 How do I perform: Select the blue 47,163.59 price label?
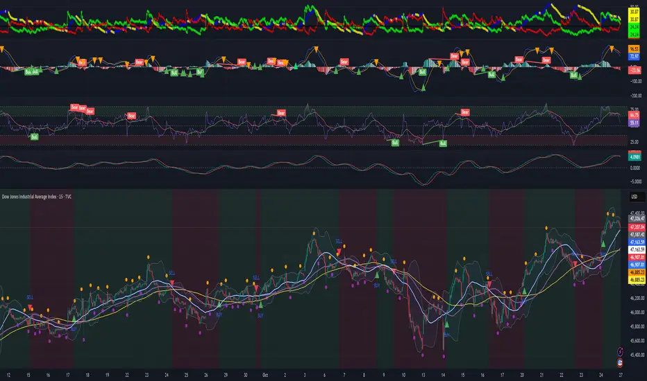(637, 242)
